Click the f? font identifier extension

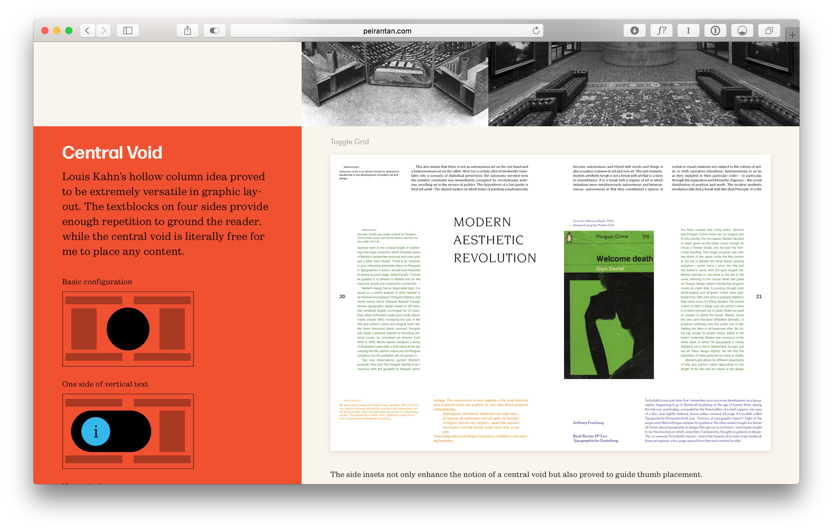(x=662, y=31)
